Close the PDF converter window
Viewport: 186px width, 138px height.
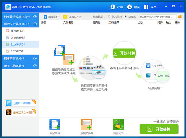pyautogui.click(x=181, y=6)
